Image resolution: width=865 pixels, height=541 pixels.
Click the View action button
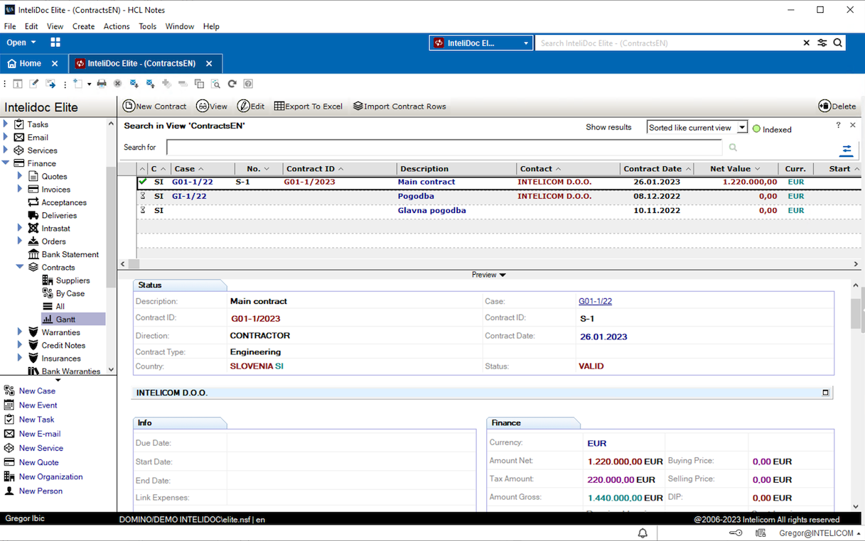(212, 106)
